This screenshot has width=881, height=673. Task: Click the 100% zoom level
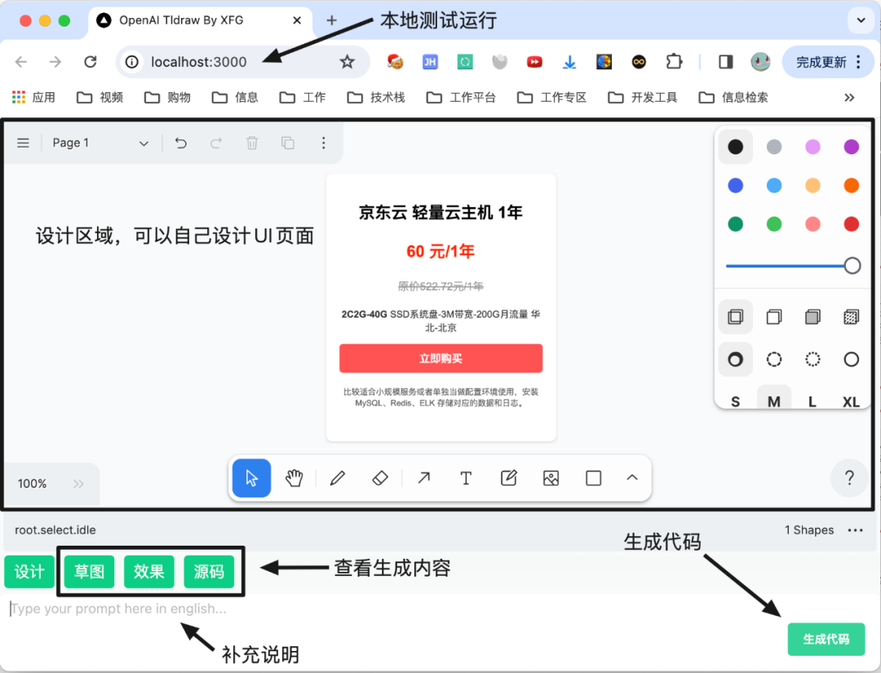32,484
